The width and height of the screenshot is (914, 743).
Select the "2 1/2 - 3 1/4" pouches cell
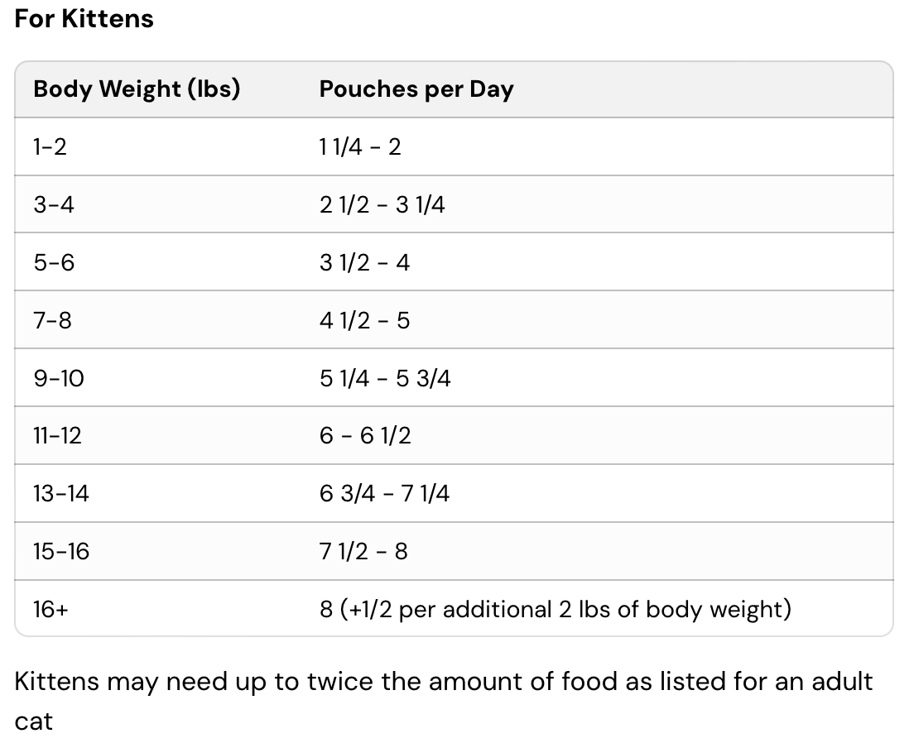[x=382, y=204]
